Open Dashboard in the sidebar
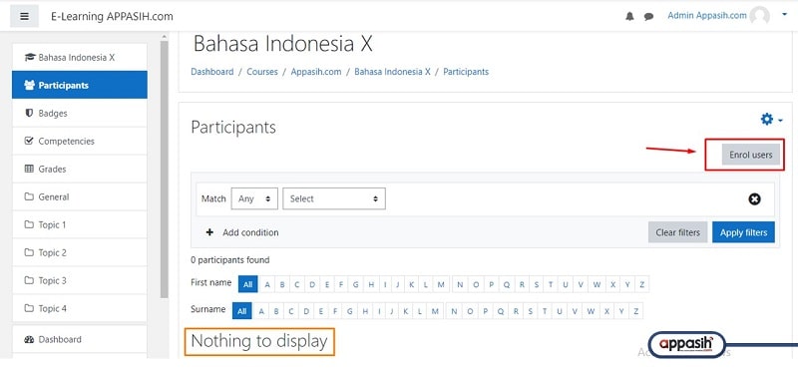Image resolution: width=798 pixels, height=371 pixels. click(x=80, y=339)
